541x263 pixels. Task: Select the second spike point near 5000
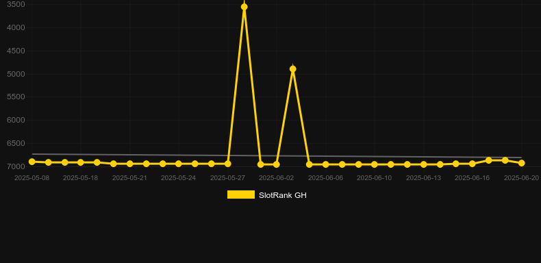coord(293,69)
